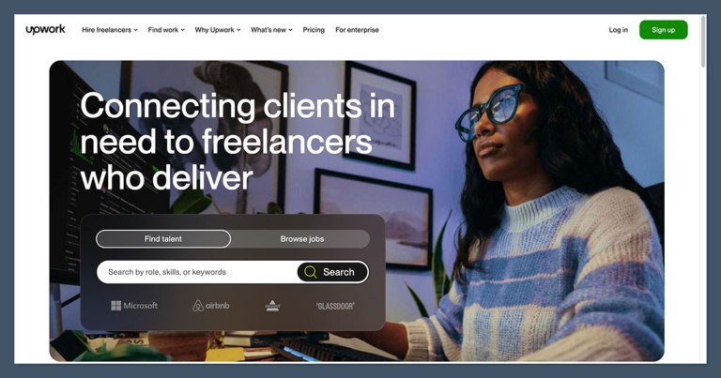The width and height of the screenshot is (721, 378).
Task: Expand the Hire freelancers dropdown
Action: pos(110,30)
